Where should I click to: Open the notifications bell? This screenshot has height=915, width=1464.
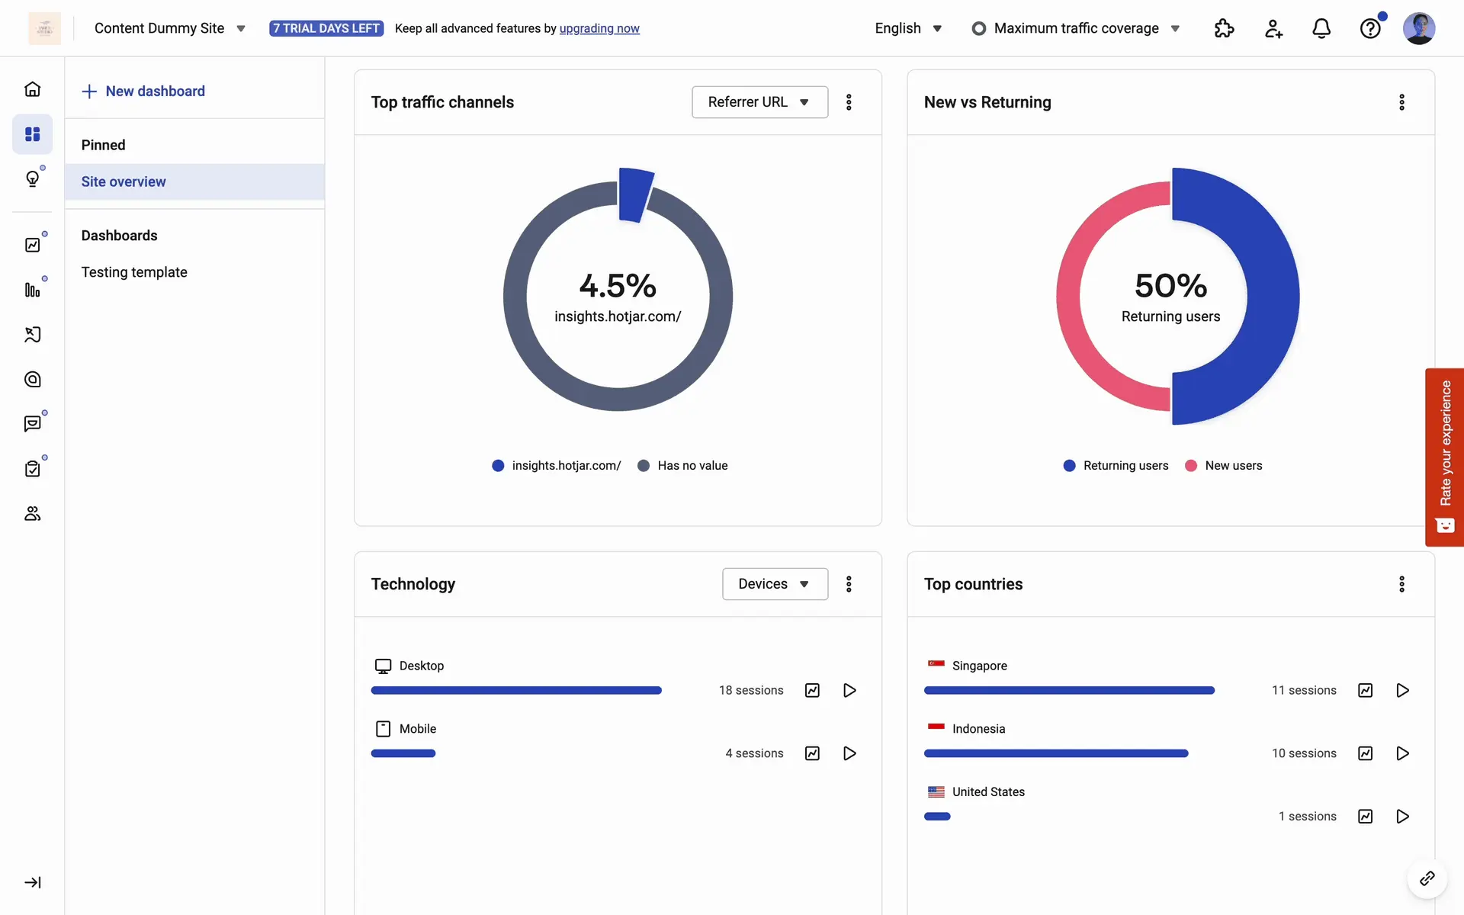click(1321, 28)
